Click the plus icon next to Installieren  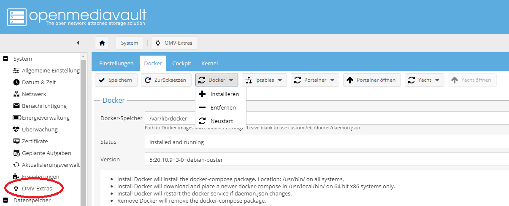click(202, 94)
